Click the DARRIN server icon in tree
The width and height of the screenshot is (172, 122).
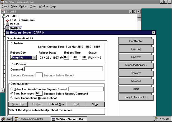pyautogui.click(x=7, y=28)
